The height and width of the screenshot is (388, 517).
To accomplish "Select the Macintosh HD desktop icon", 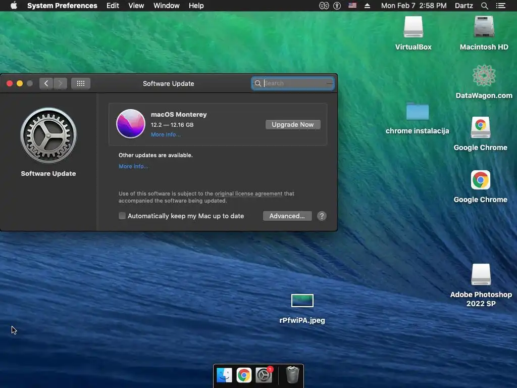I will click(484, 26).
